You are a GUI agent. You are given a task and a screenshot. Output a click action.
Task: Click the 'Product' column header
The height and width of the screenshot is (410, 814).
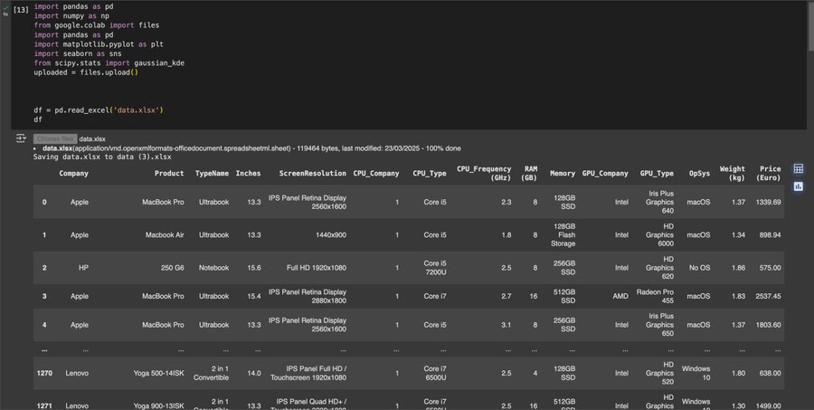tap(169, 173)
